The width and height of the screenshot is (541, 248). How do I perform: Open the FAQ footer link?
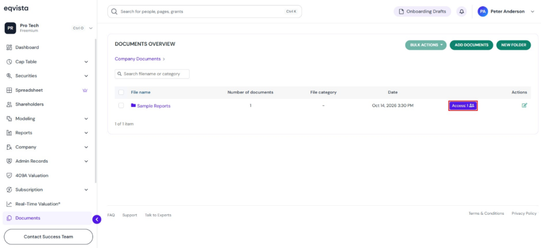point(111,215)
